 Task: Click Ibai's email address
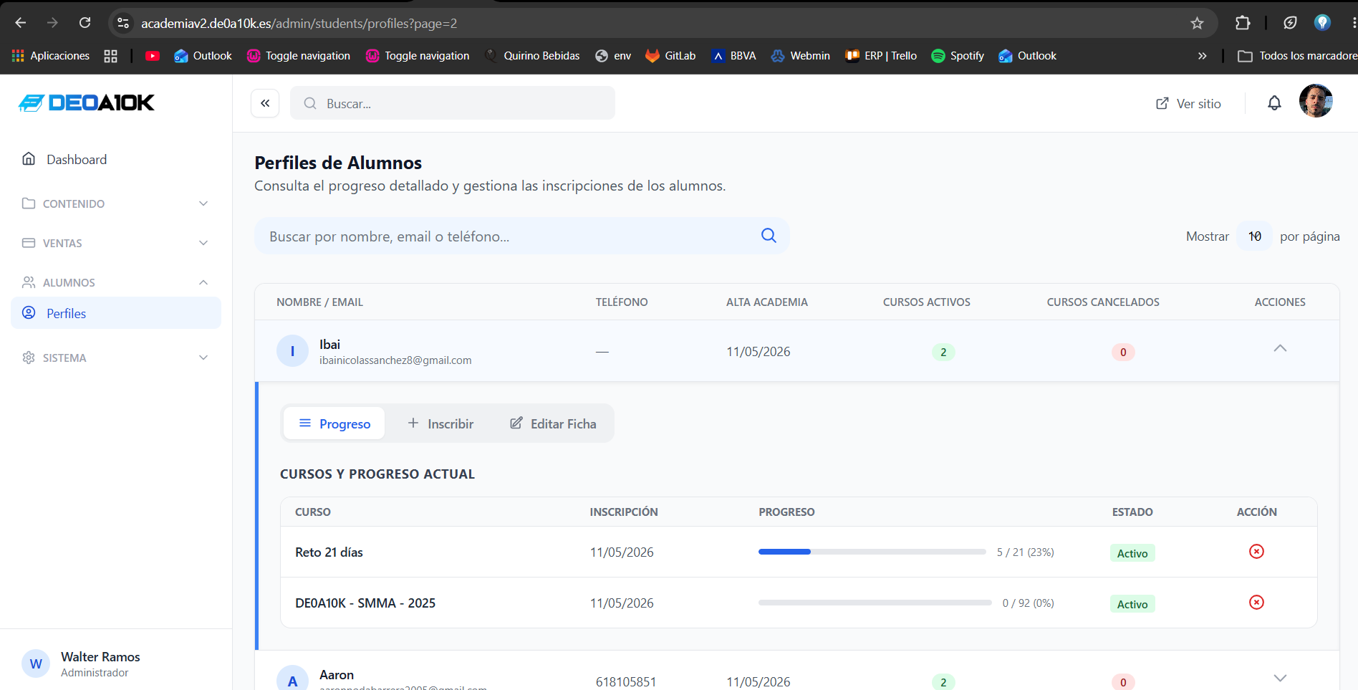(x=395, y=360)
